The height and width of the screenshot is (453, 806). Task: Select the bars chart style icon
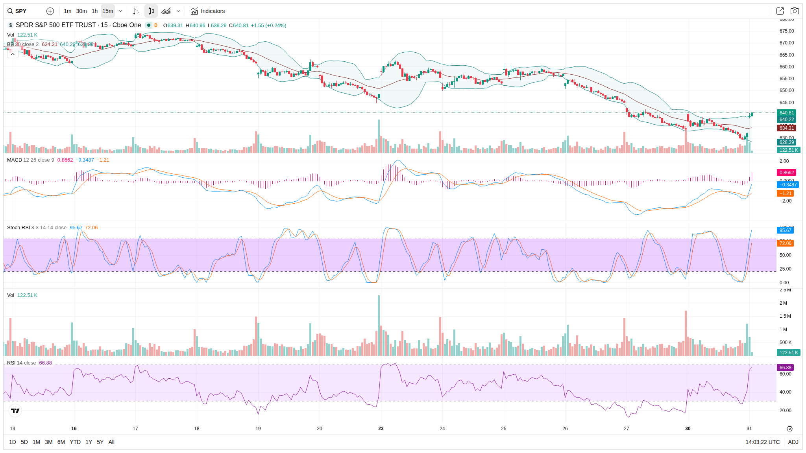click(136, 11)
